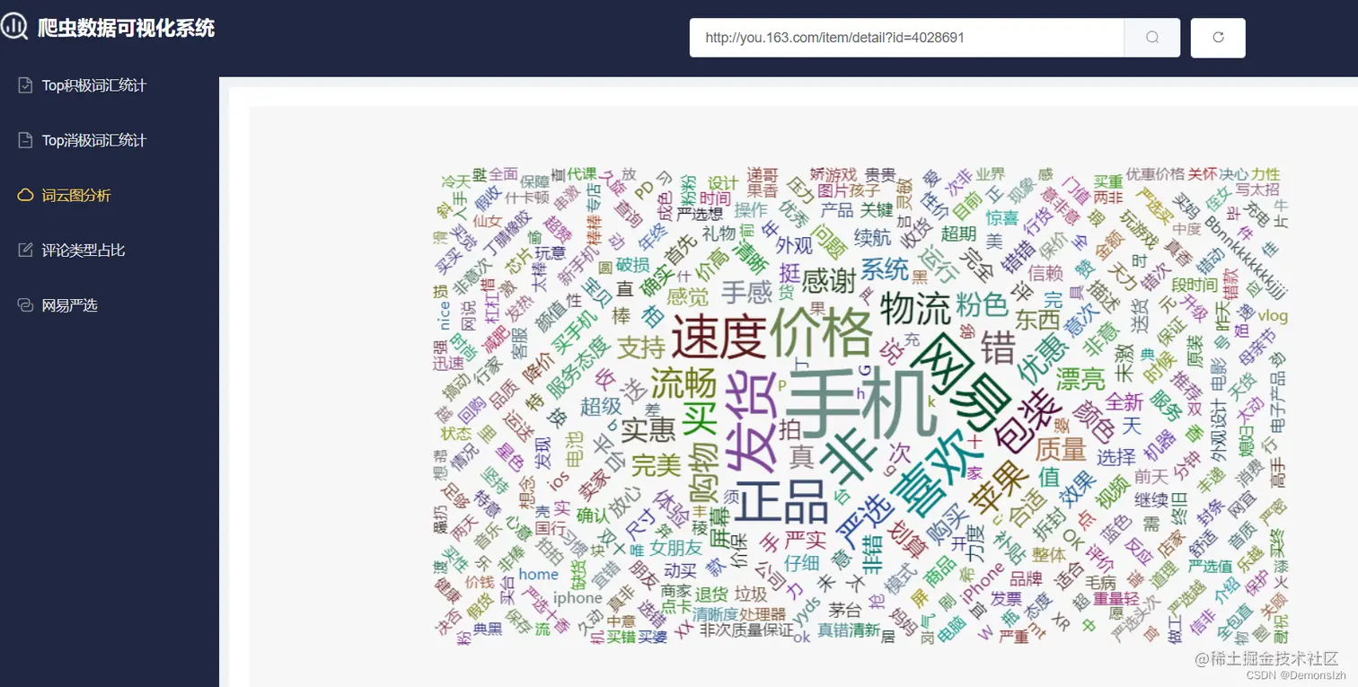This screenshot has width=1358, height=687.
Task: Click the word 服务态度 in the cloud
Action: click(578, 367)
